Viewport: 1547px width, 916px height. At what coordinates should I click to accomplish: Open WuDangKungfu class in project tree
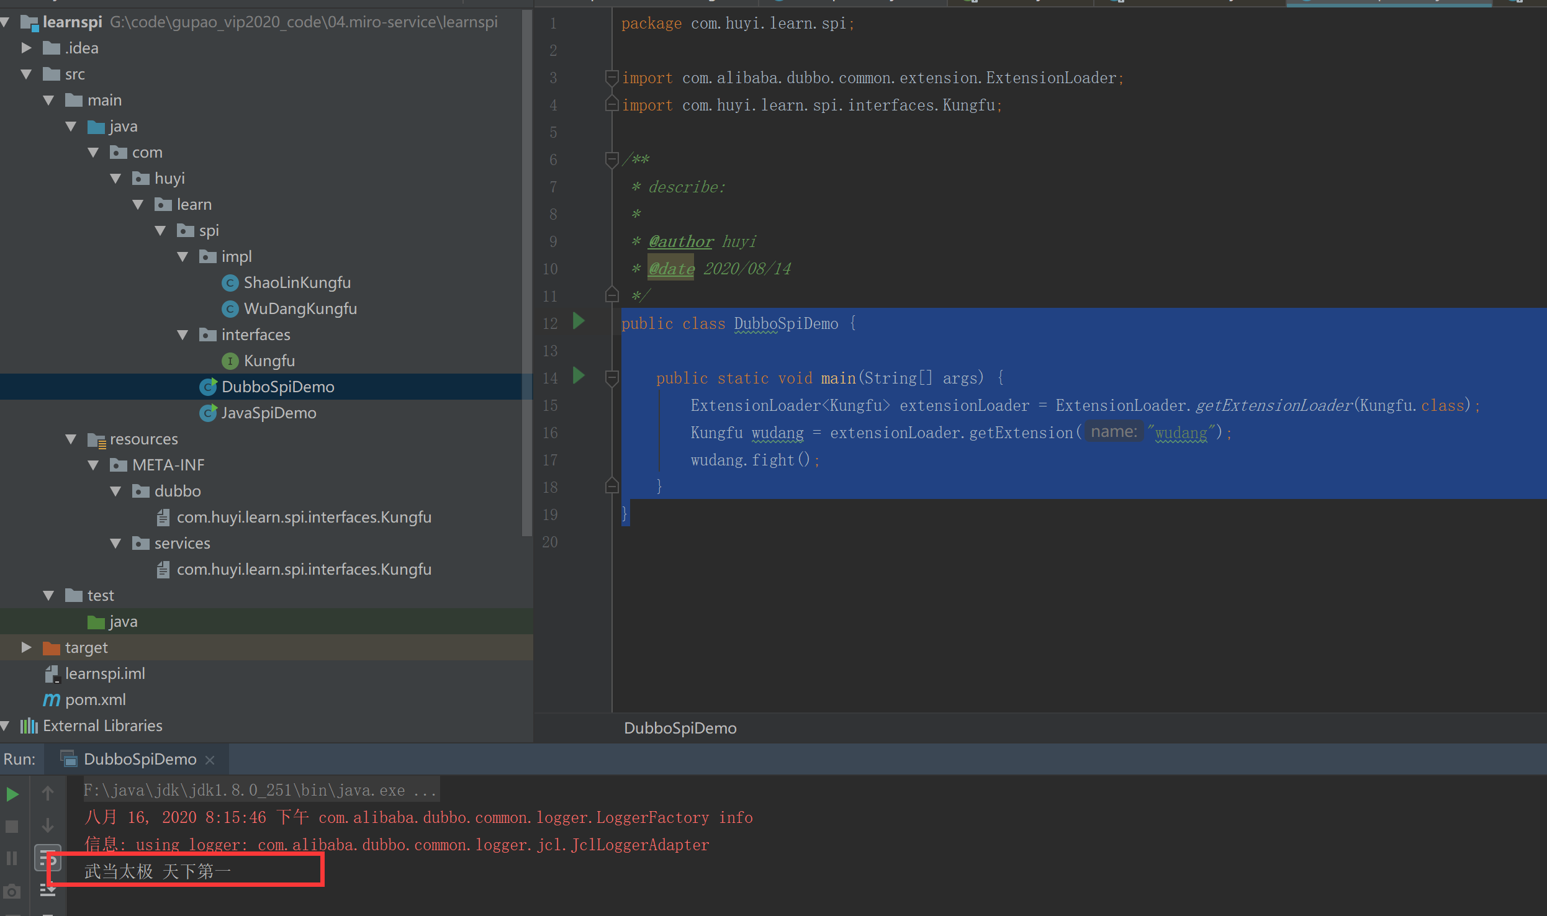(x=300, y=308)
